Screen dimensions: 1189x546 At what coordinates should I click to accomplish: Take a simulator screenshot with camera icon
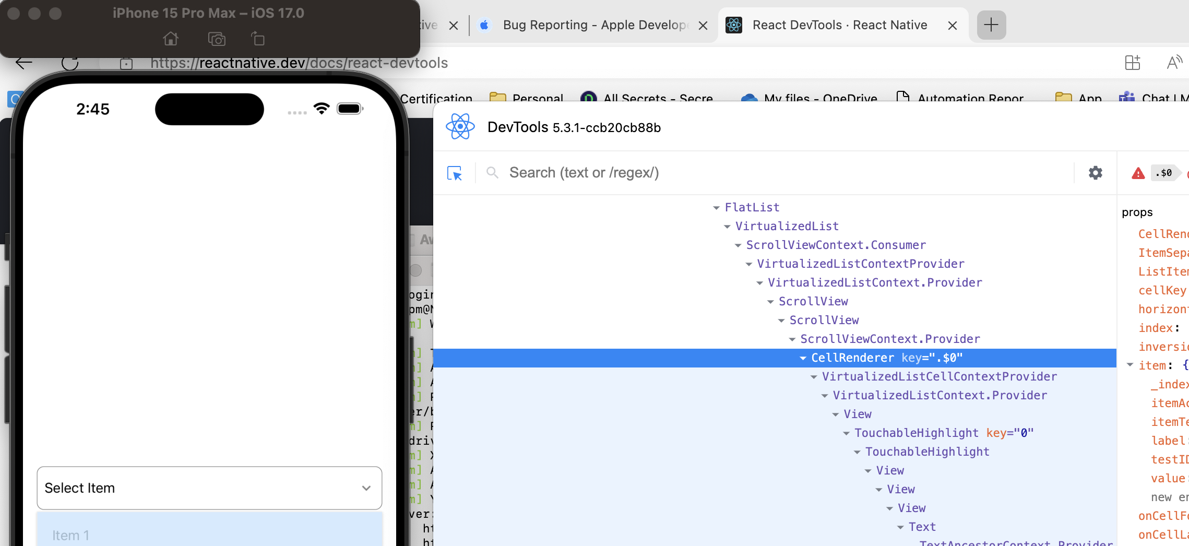coord(217,39)
